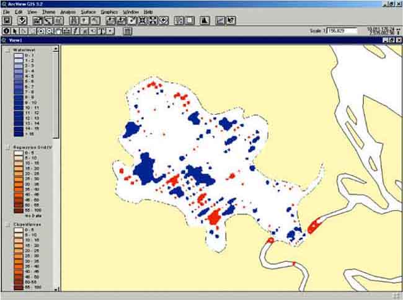This screenshot has width=403, height=300.
Task: Open the Theme menu
Action: 48,12
